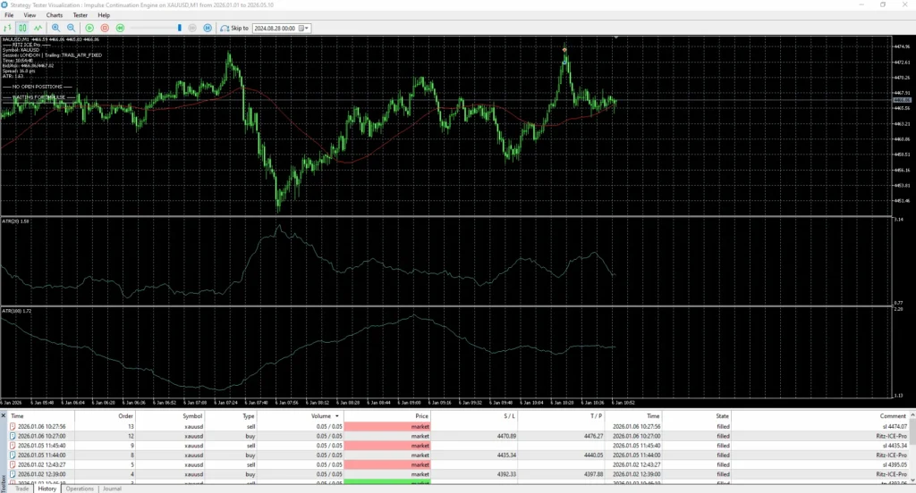Image resolution: width=916 pixels, height=493 pixels.
Task: Click sell order icon for 2026.01.02 12:43:27
Action: point(13,465)
